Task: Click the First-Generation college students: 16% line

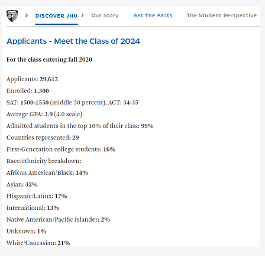Action: coord(61,149)
